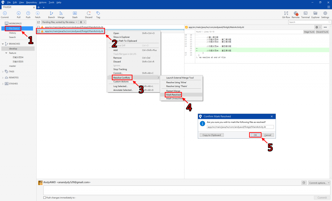Open the Commit options dropdown
332x201 pixels.
click(319, 183)
